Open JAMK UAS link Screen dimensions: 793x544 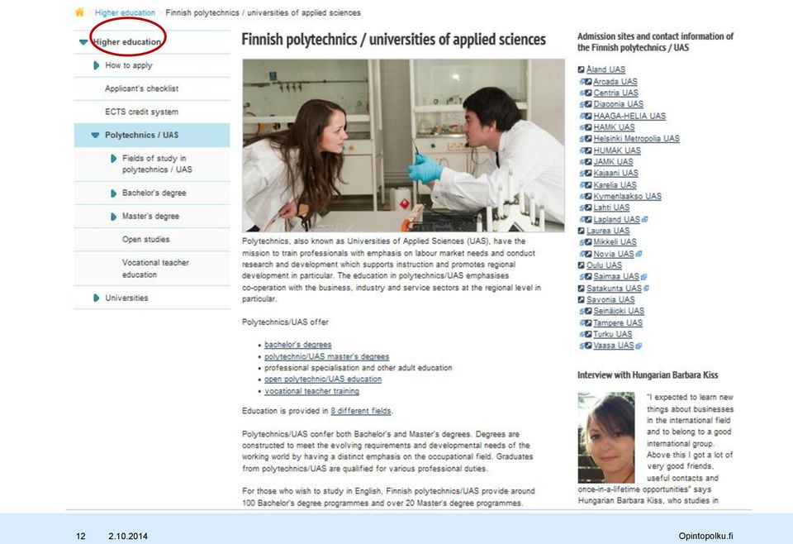point(613,162)
